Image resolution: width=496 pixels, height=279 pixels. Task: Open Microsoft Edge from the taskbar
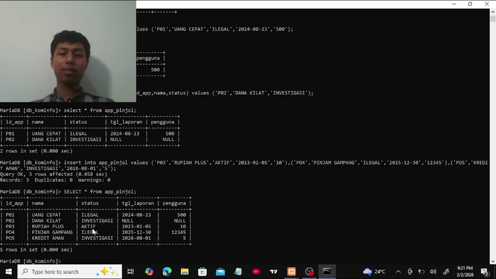(x=167, y=272)
